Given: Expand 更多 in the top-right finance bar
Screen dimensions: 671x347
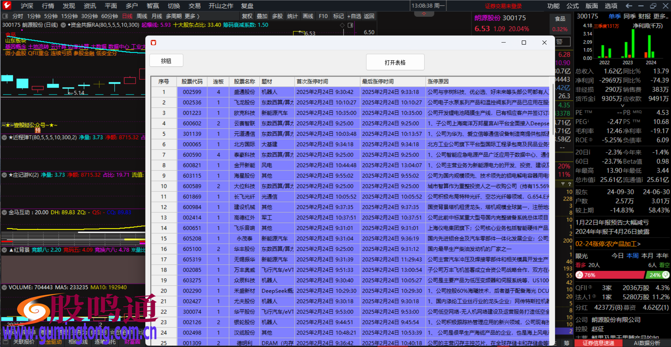Looking at the screenshot, I should click(661, 16).
